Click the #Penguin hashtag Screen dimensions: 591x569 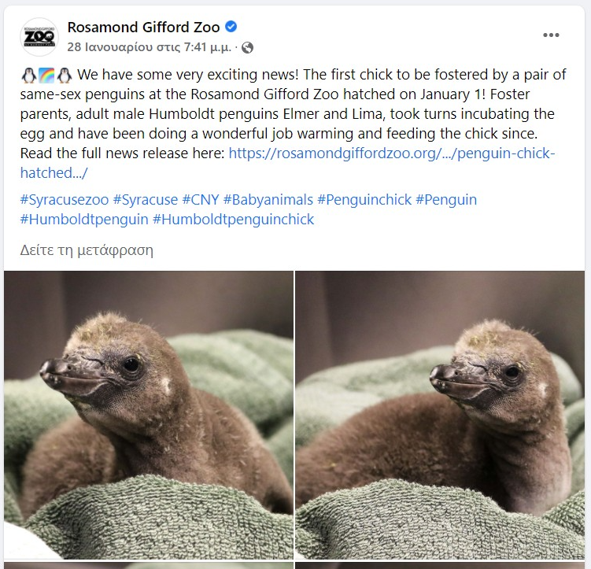click(446, 199)
